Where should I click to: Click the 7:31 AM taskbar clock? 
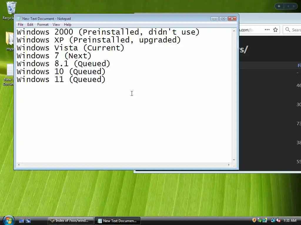coord(290,220)
